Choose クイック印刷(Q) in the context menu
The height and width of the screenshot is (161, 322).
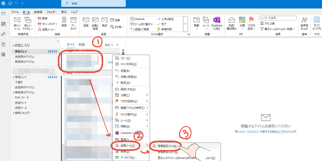tap(131, 64)
